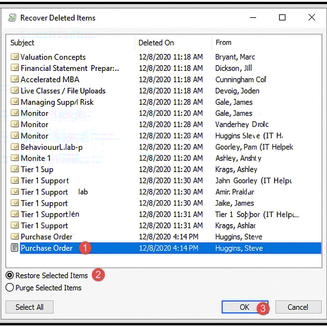Click the sender Vanderhey Drolc
This screenshot has width=327, height=327.
point(242,125)
